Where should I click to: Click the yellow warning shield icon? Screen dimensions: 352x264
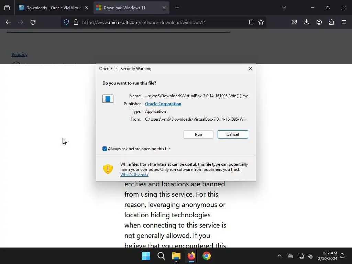108,169
